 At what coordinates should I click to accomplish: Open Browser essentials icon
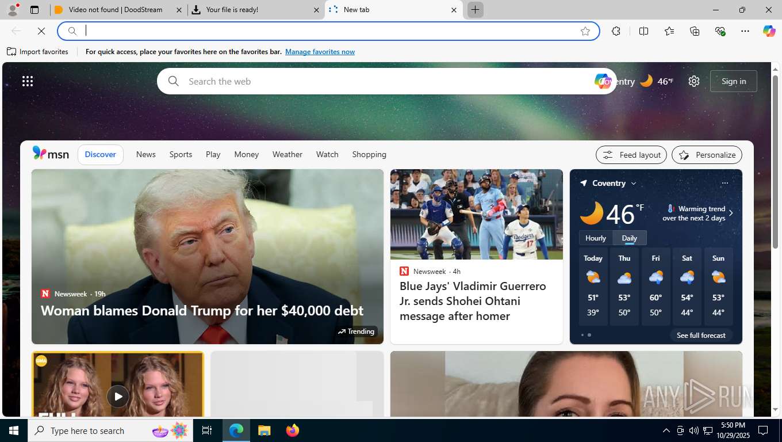[x=720, y=31]
